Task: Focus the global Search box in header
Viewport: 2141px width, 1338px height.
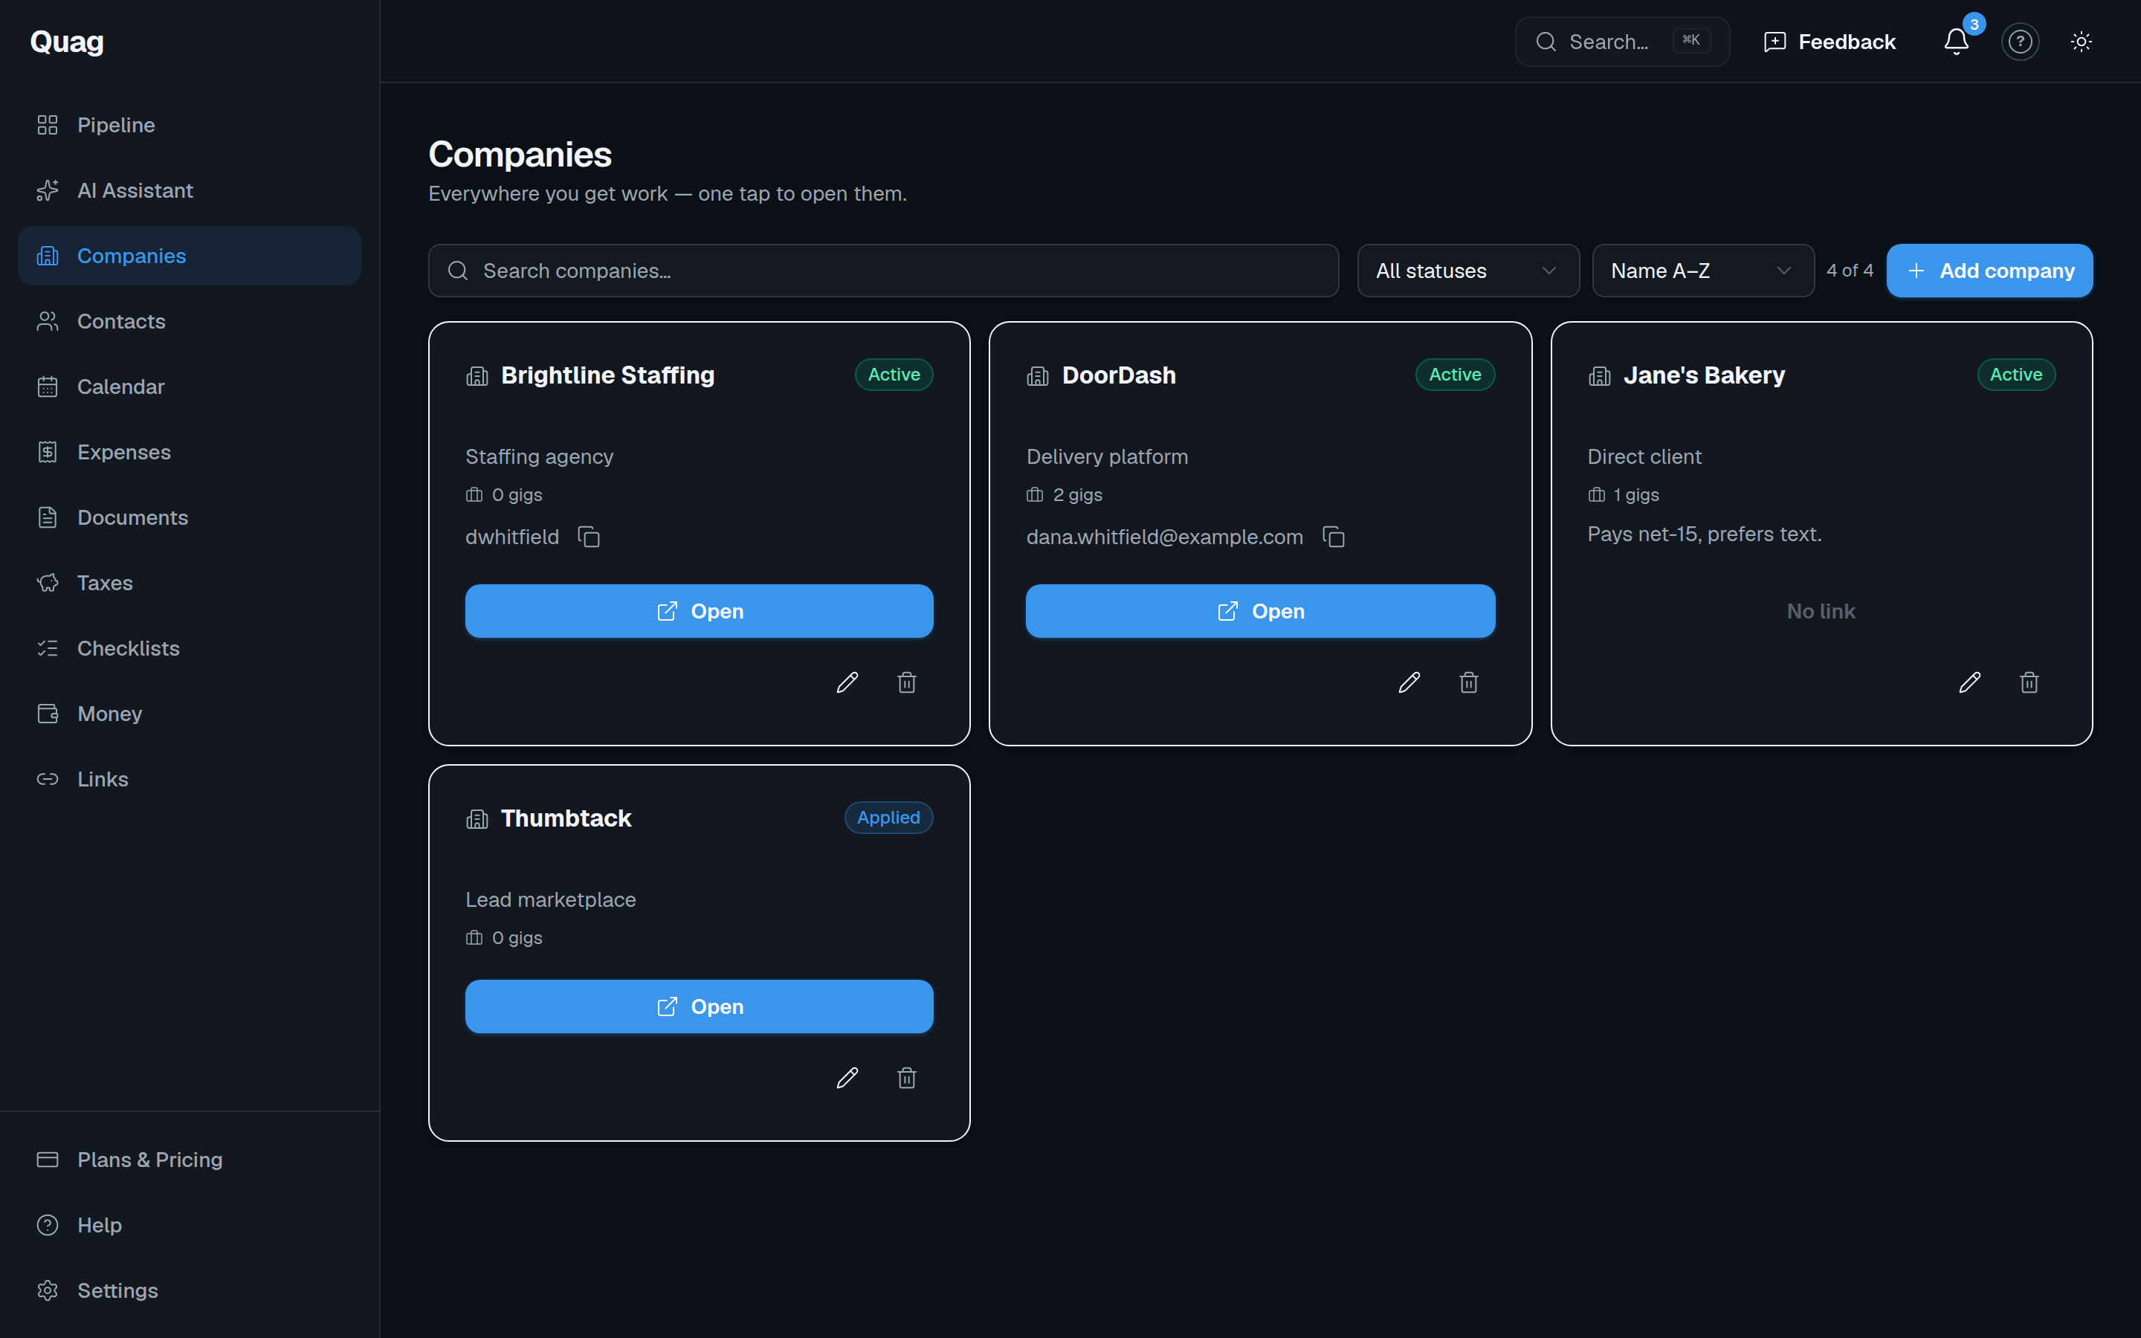Action: (x=1621, y=42)
